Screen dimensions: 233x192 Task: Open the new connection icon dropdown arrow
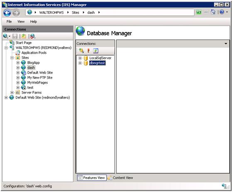coord(10,36)
